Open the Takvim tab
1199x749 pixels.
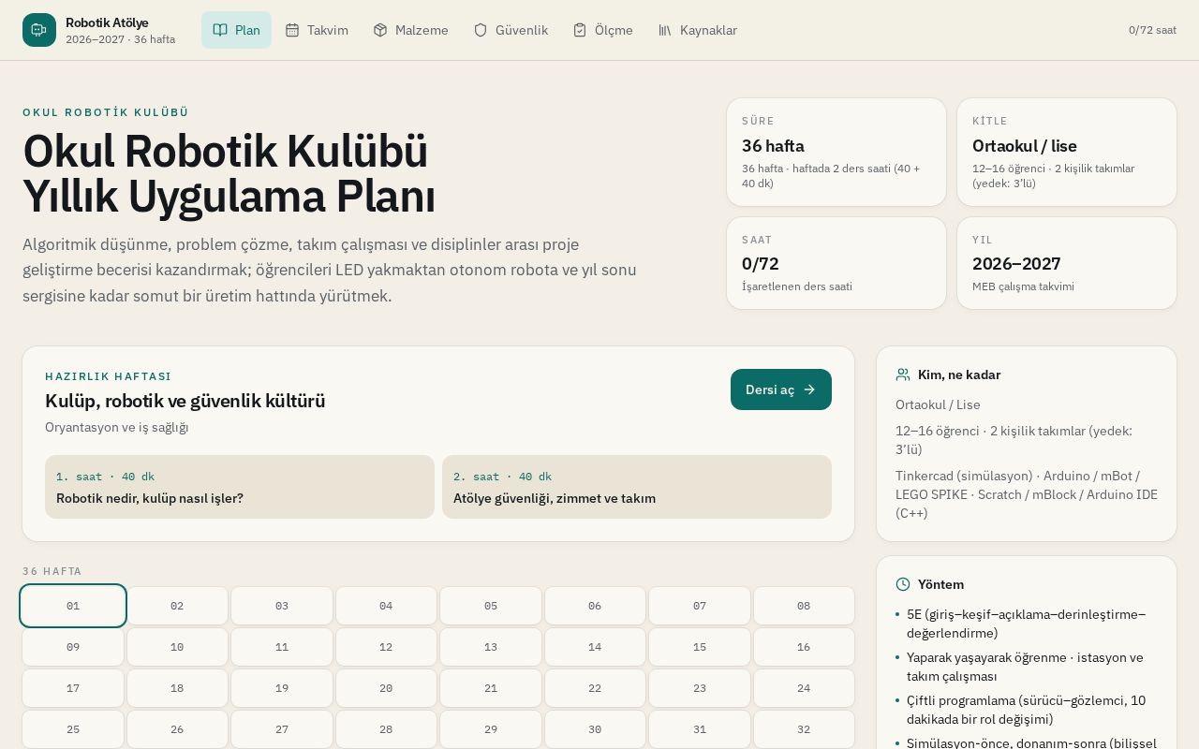tap(317, 30)
